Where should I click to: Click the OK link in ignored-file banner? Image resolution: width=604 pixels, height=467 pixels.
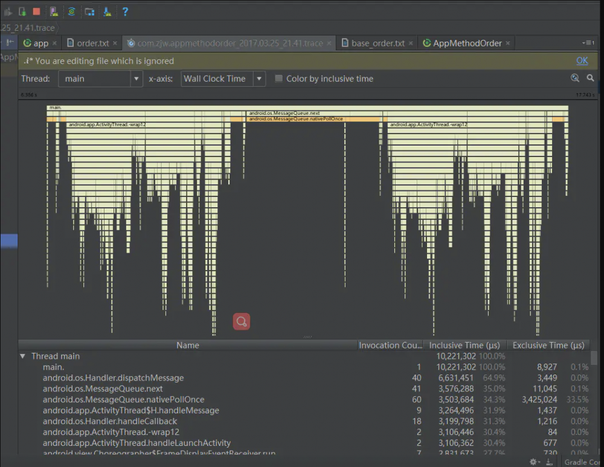[x=582, y=61]
